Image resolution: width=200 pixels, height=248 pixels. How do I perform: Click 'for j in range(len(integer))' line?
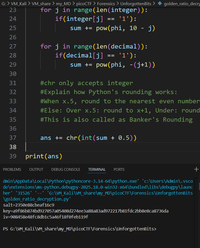coord(94,10)
